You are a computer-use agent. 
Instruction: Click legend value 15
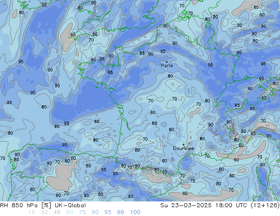[x=31, y=212]
